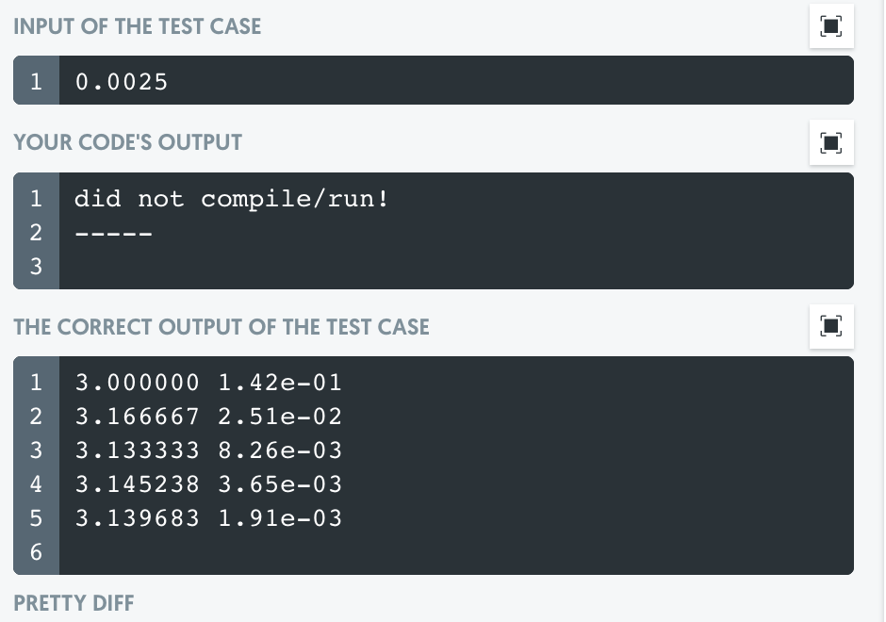Click the expand icon next to INPUT heading
886x622 pixels.
coord(830,26)
